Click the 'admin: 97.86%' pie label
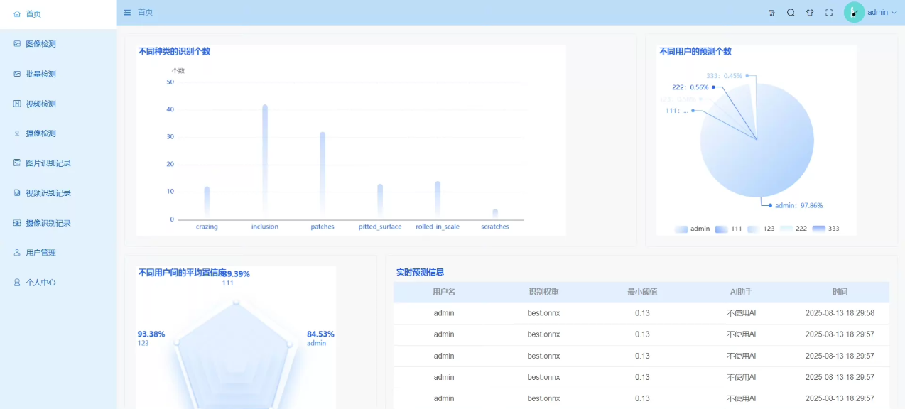This screenshot has width=905, height=409. 798,205
